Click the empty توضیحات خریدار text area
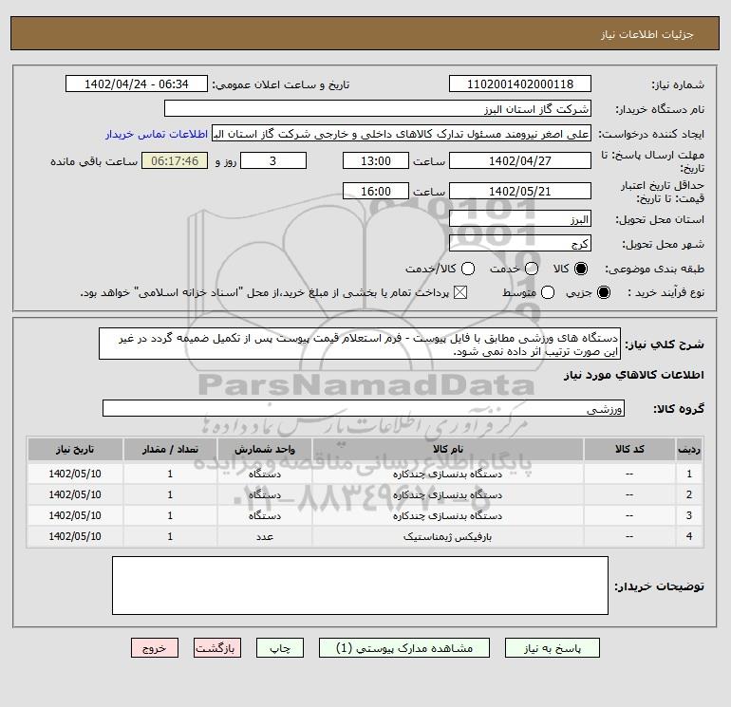The width and height of the screenshot is (731, 707). [x=360, y=586]
